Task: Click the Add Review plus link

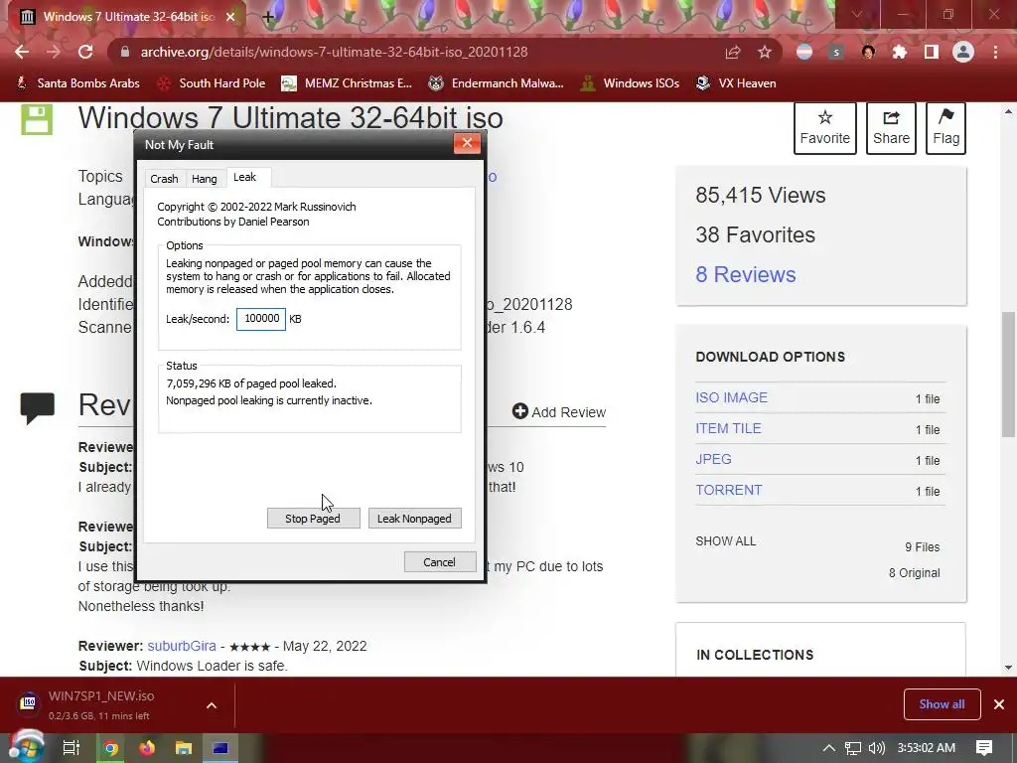Action: click(559, 412)
